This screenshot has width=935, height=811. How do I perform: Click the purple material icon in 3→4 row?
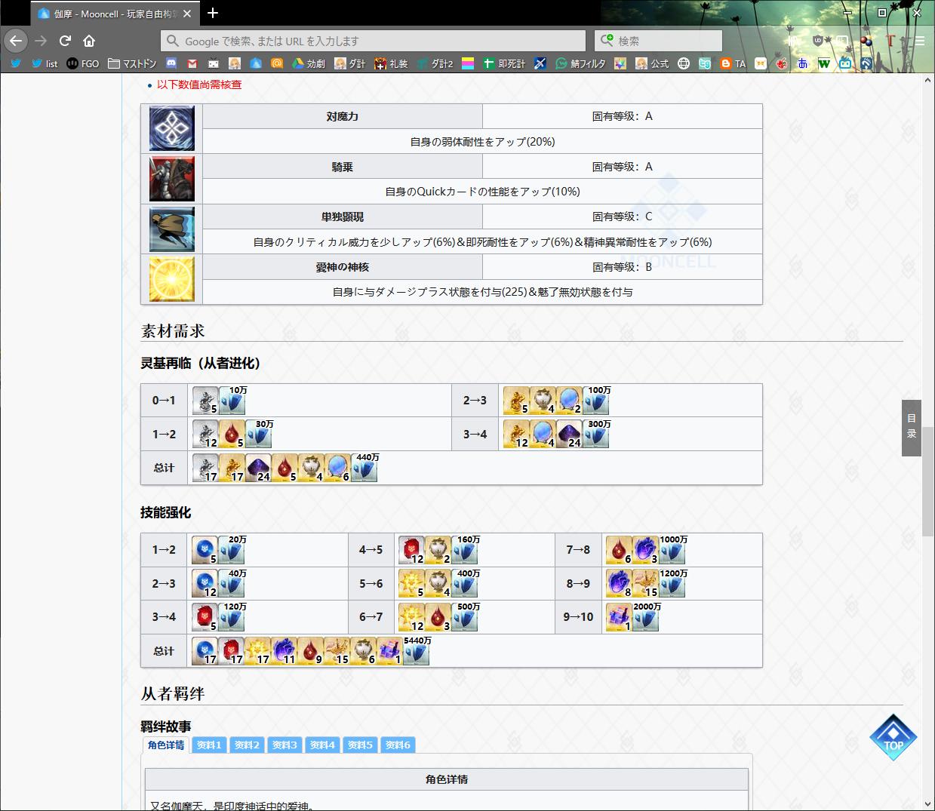[569, 434]
